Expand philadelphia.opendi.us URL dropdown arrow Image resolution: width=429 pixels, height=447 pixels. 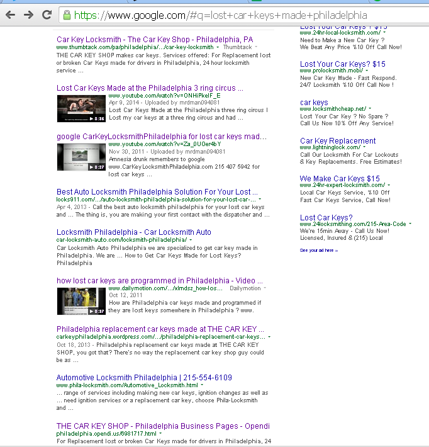[160, 434]
